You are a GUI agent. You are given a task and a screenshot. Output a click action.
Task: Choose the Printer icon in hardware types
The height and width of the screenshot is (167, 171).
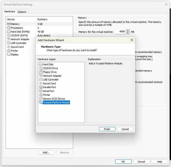[41, 95]
